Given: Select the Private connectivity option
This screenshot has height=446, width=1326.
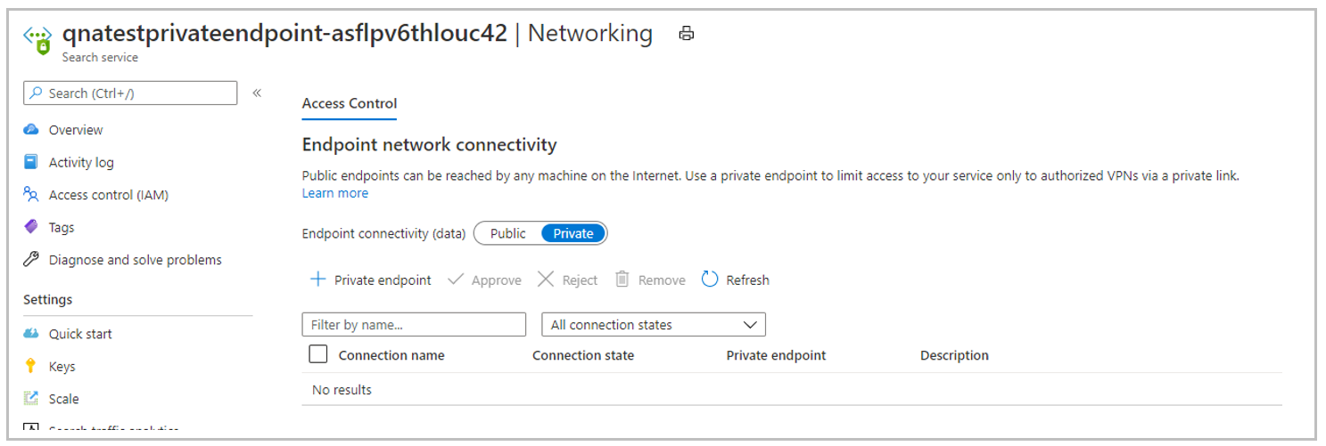Looking at the screenshot, I should point(573,233).
